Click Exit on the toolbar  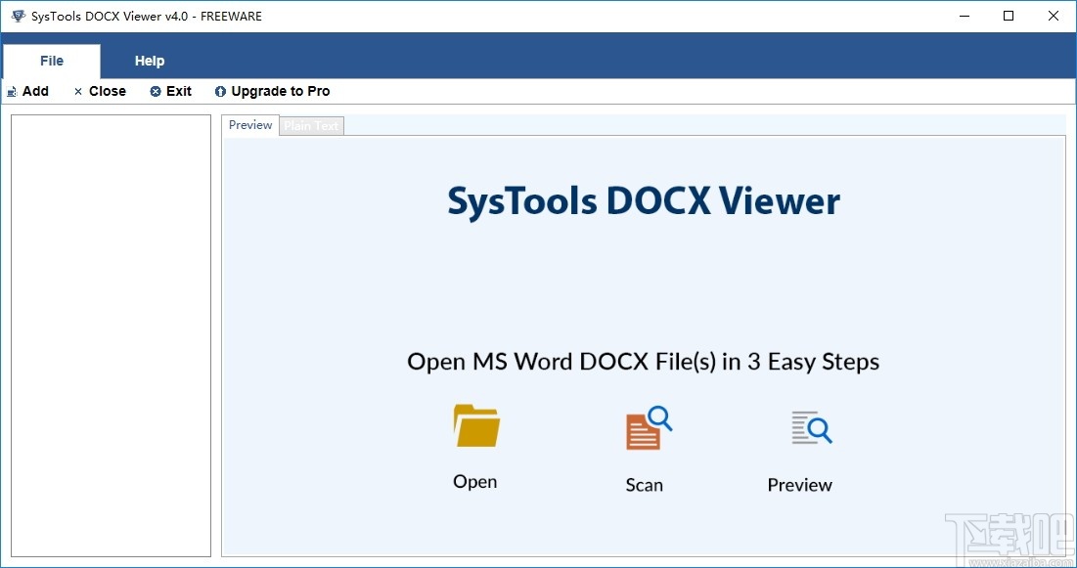pyautogui.click(x=177, y=91)
